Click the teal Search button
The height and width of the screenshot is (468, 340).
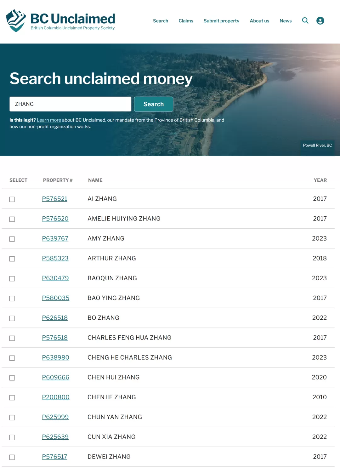tap(154, 104)
